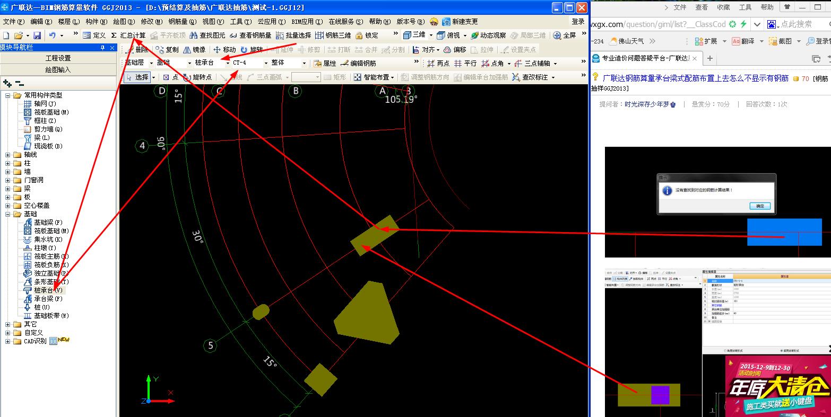Click 批量选择 batch select tool
This screenshot has width=831, height=417.
[x=293, y=35]
